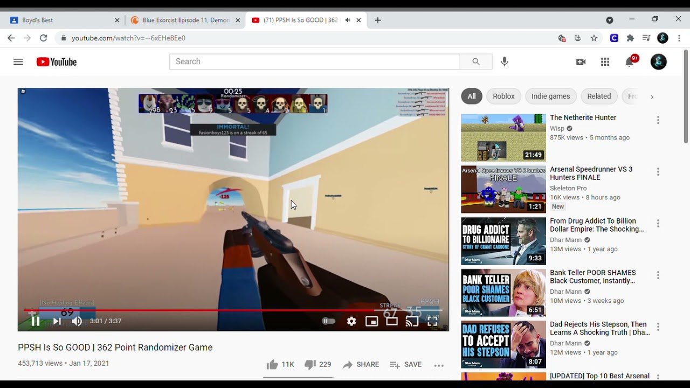Cast video to a TV
Viewport: 690px width, 388px height.
[412, 321]
